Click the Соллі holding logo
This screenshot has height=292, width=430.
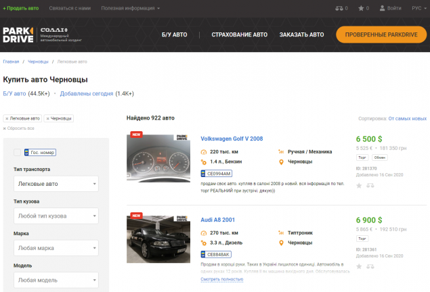click(x=60, y=34)
